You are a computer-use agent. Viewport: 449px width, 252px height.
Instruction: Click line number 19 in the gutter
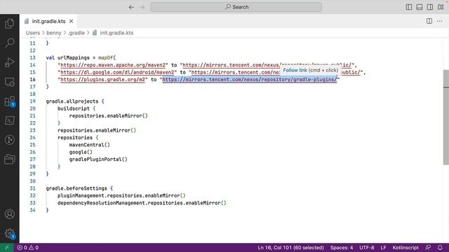pos(32,101)
